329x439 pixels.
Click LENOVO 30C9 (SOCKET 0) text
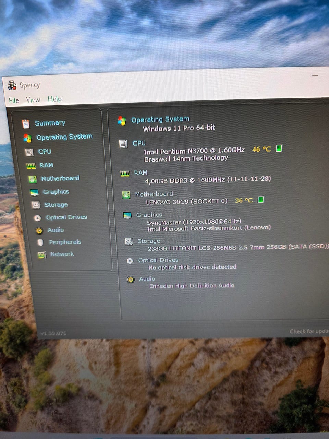[x=187, y=202]
